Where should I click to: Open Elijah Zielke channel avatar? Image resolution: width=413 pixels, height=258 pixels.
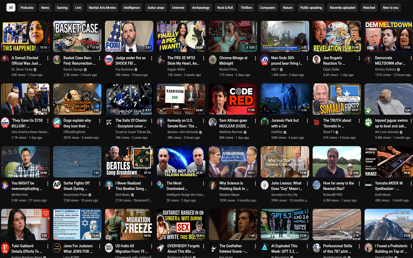tap(317, 60)
